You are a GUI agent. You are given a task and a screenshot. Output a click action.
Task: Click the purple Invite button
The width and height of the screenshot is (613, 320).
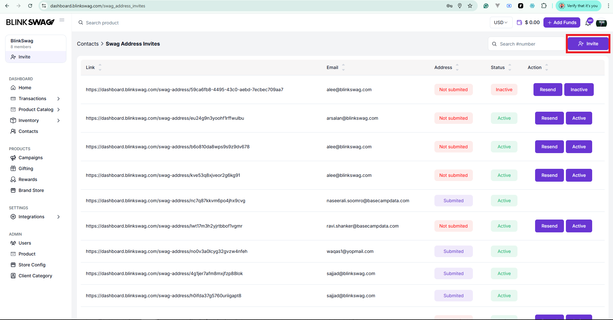click(x=588, y=44)
